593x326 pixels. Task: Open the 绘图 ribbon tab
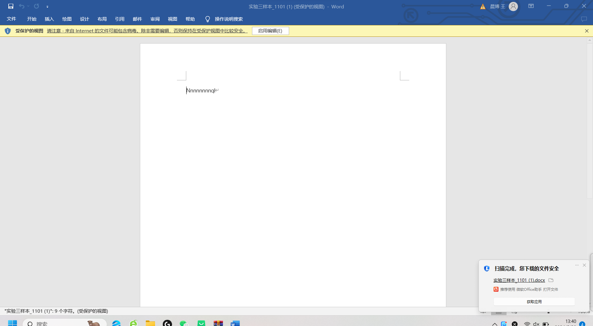(67, 19)
